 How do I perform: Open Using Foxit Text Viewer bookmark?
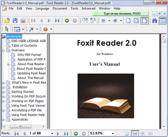[x=28, y=105]
